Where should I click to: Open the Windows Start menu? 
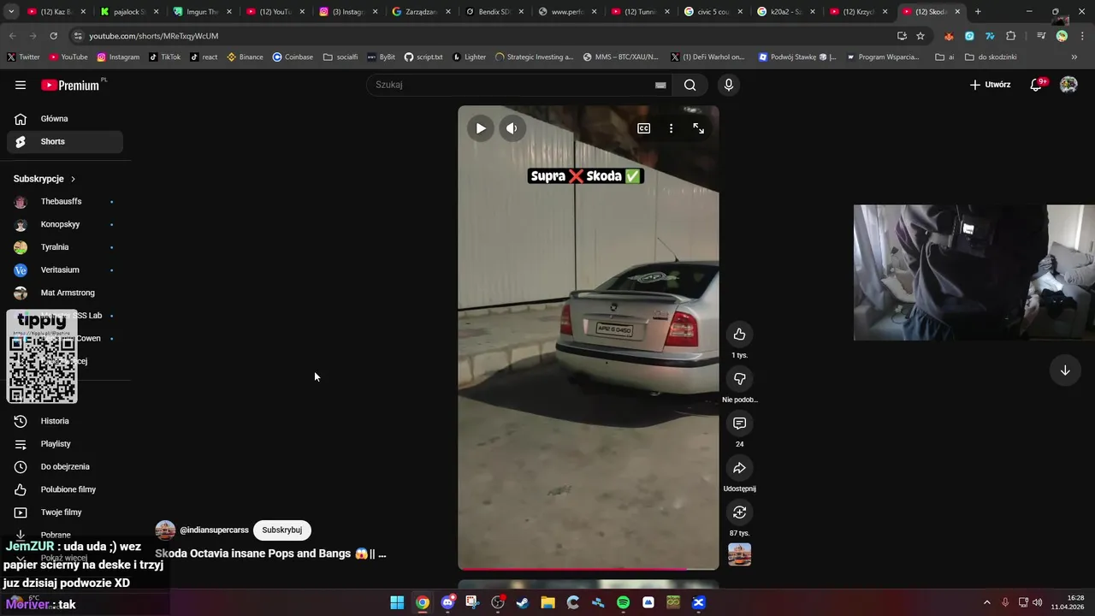pos(397,602)
